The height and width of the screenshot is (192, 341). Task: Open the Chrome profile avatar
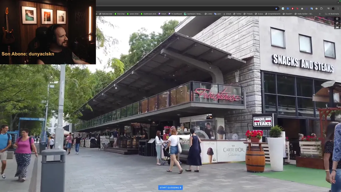coord(333,9)
